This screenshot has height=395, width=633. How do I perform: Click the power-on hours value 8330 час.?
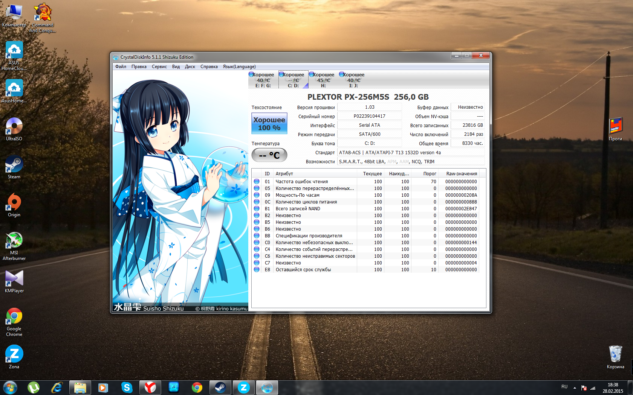click(468, 143)
